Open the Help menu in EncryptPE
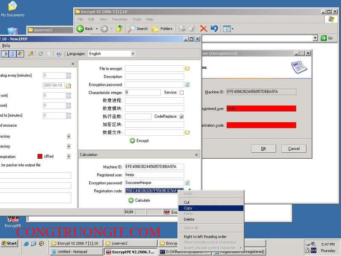This screenshot has width=341, height=256. (x=6, y=46)
